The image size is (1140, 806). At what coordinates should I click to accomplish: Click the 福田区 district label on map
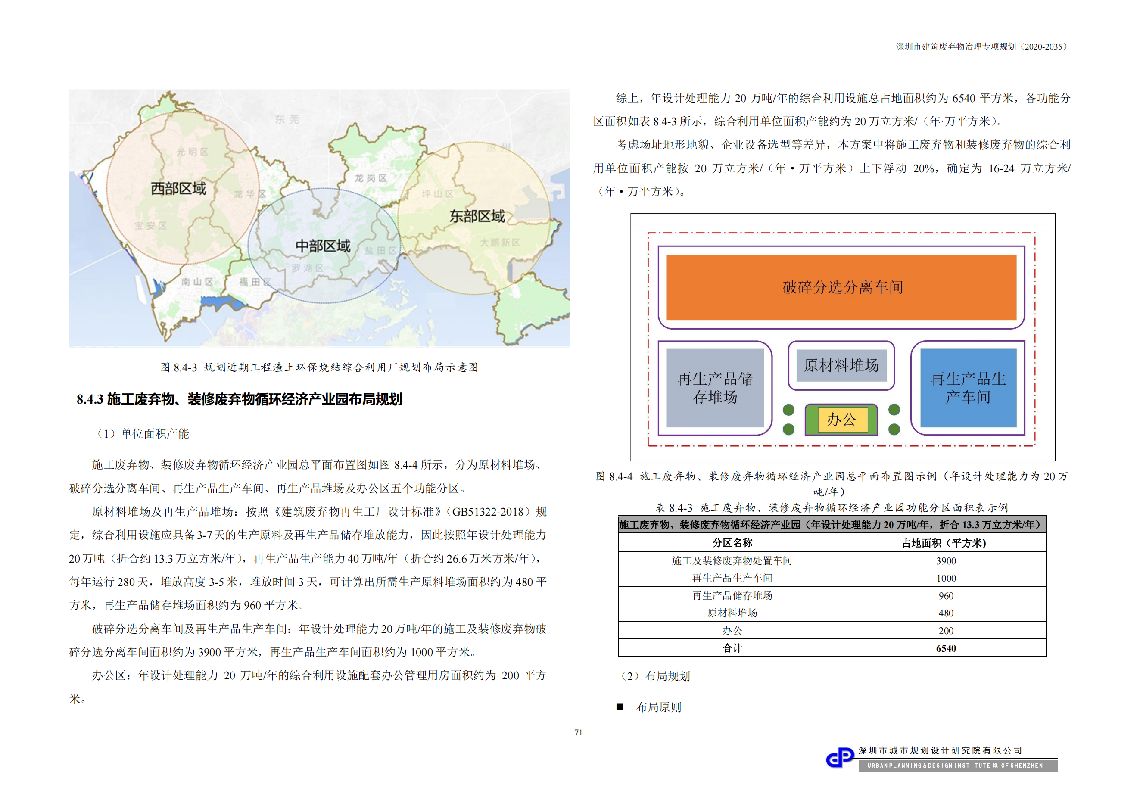[x=255, y=282]
